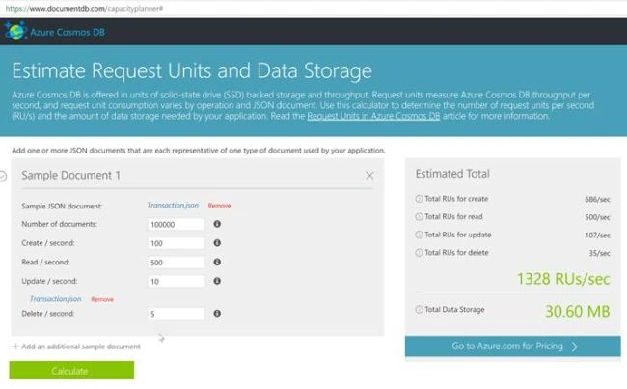The image size is (627, 389).
Task: Open Transaction.json link under Update / second
Action: [56, 299]
